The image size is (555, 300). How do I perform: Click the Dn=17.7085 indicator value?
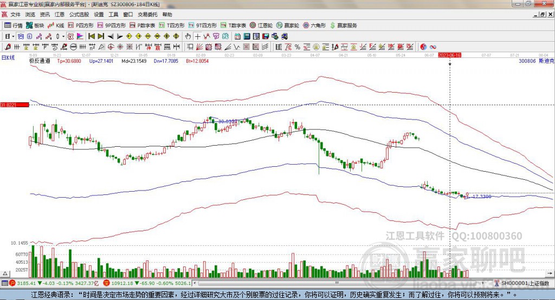point(166,61)
